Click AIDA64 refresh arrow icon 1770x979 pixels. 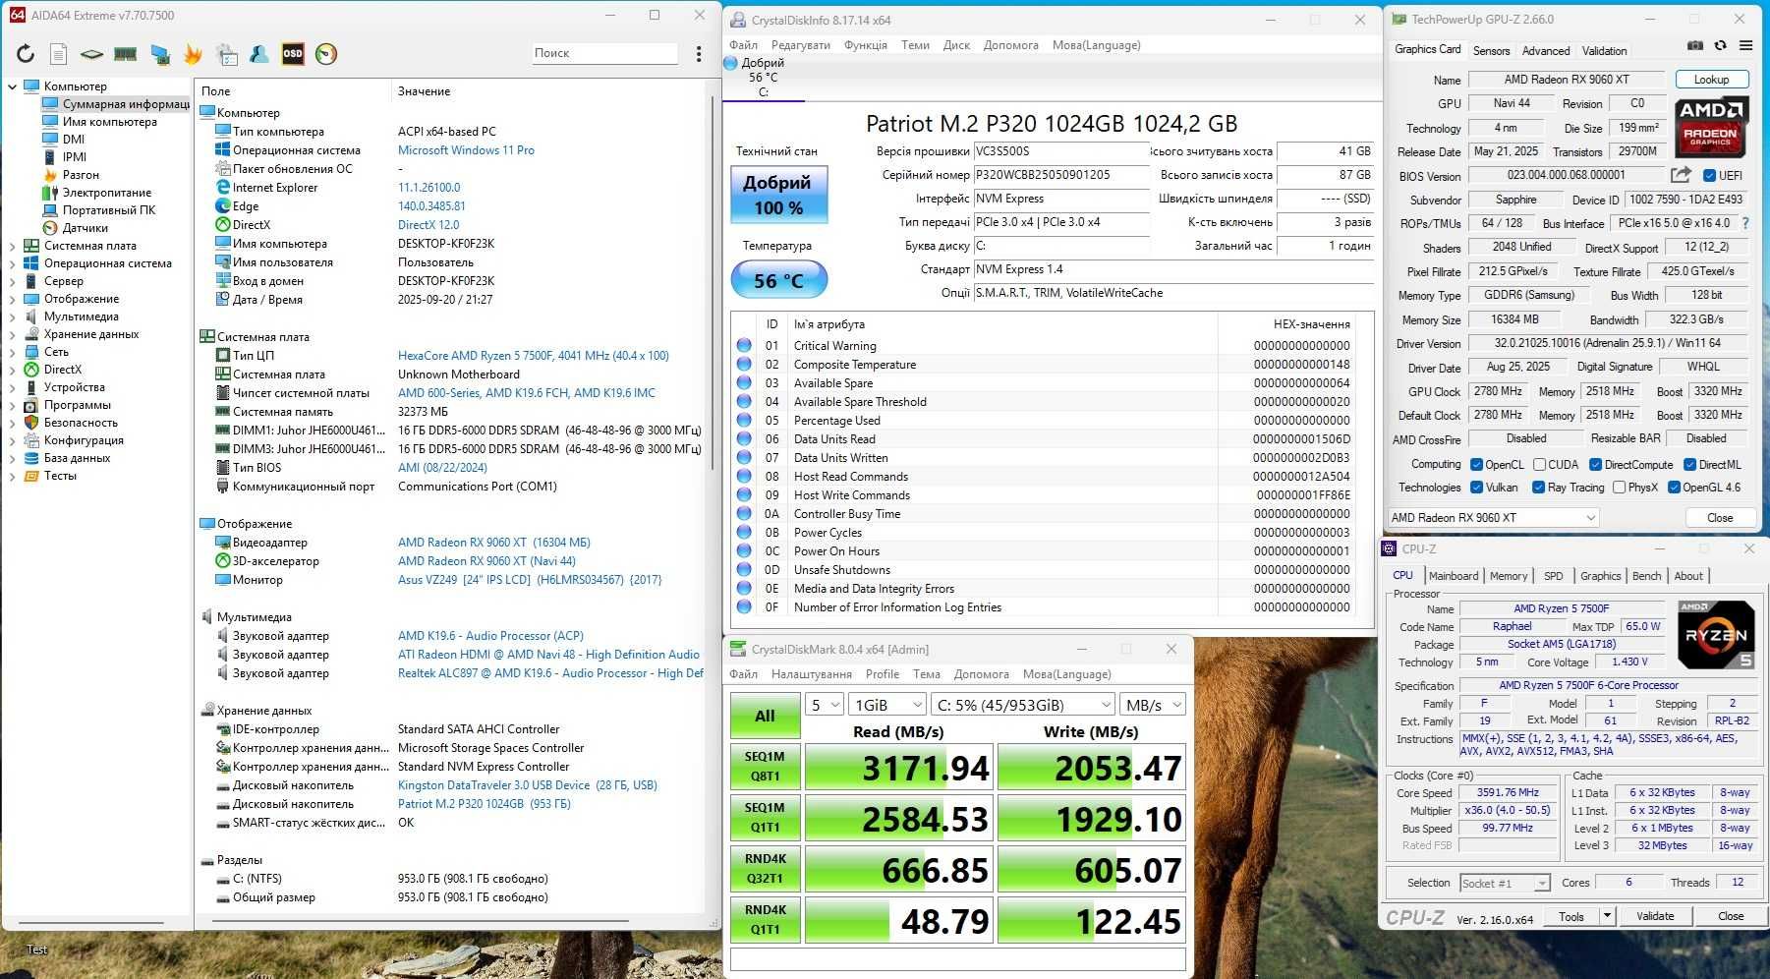coord(26,54)
